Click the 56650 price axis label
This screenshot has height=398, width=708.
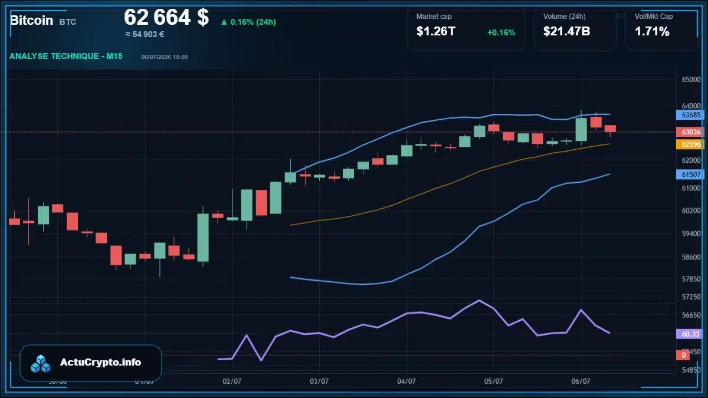coord(691,315)
